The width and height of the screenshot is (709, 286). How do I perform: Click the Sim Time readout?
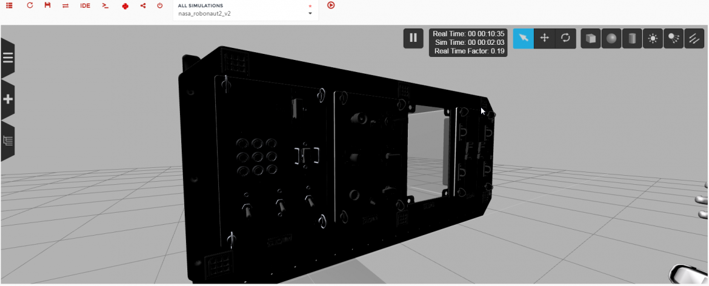[470, 42]
